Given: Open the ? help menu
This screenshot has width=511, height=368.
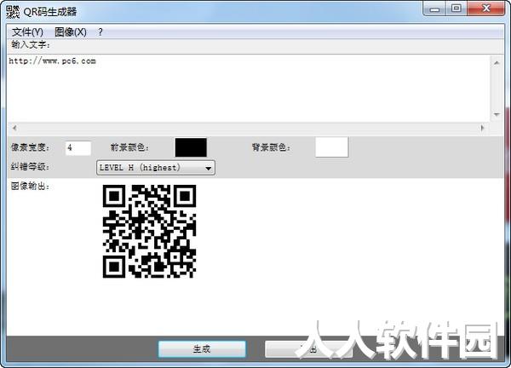Looking at the screenshot, I should pyautogui.click(x=100, y=32).
